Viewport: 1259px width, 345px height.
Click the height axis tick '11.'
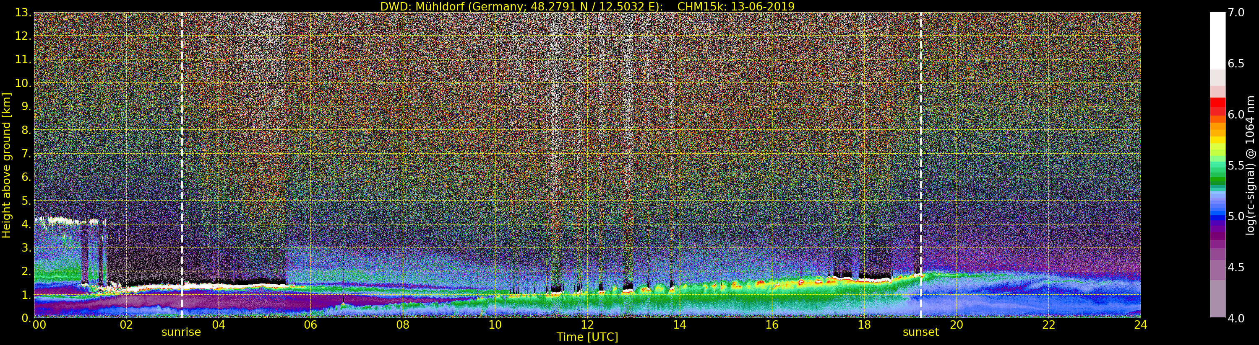pyautogui.click(x=23, y=59)
